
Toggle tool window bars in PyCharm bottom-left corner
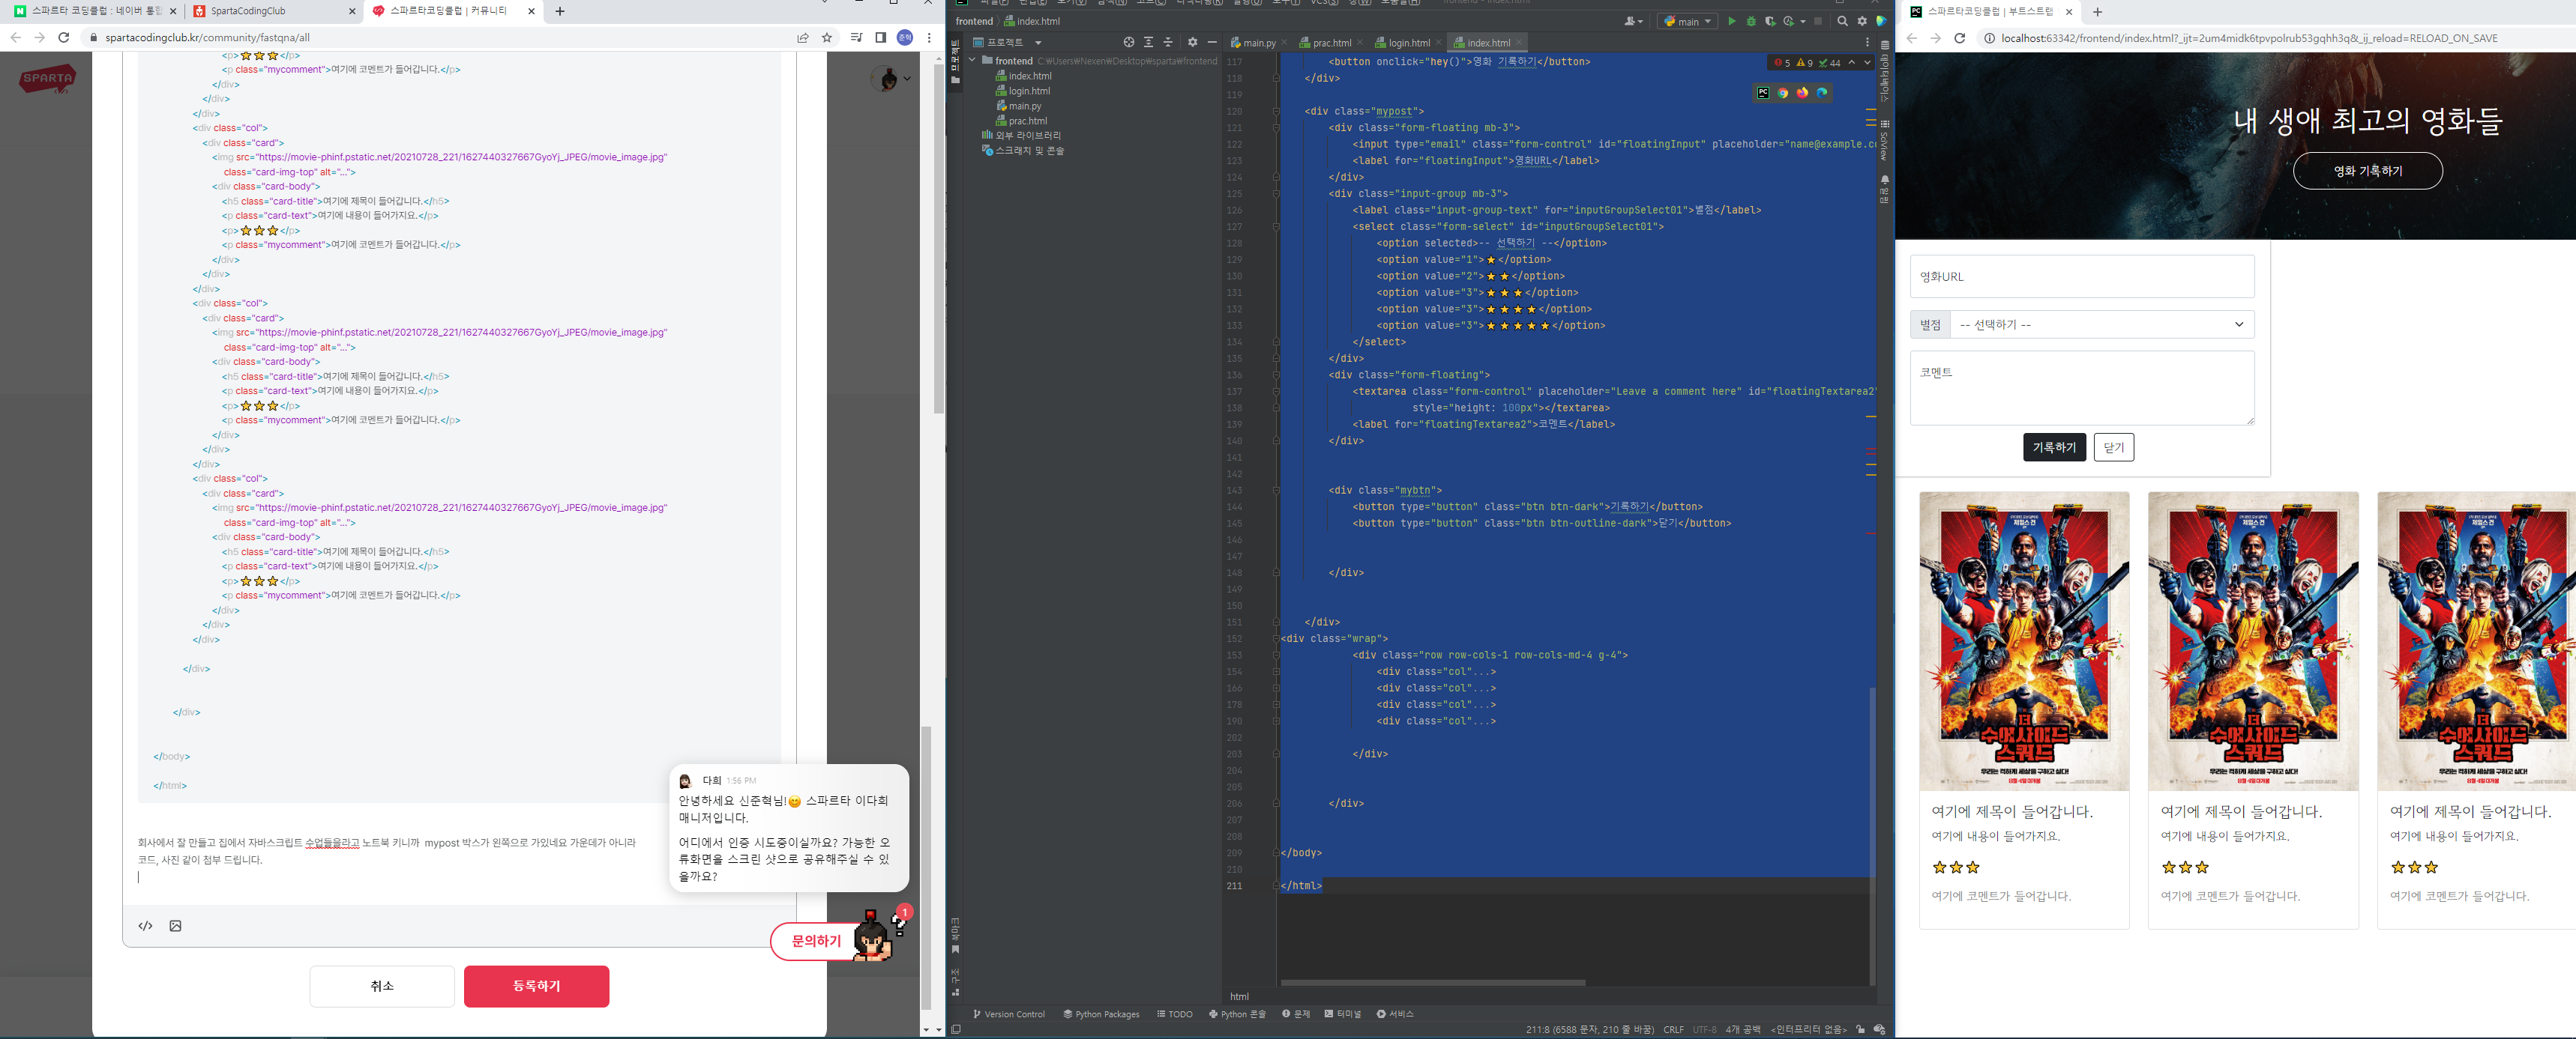point(956,1029)
